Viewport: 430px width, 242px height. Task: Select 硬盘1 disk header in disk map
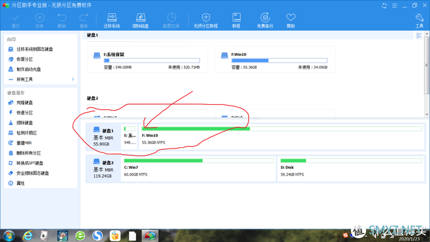coord(103,136)
